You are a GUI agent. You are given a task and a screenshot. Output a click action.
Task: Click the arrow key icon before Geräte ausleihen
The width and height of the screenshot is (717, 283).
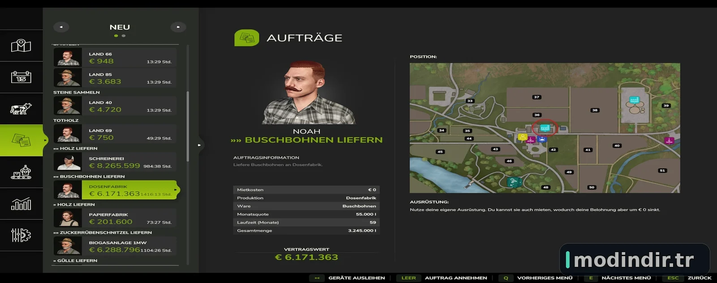click(x=317, y=278)
